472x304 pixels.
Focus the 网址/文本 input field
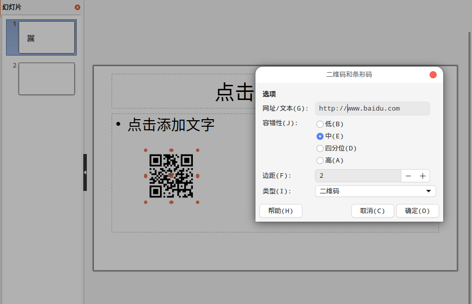[373, 109]
